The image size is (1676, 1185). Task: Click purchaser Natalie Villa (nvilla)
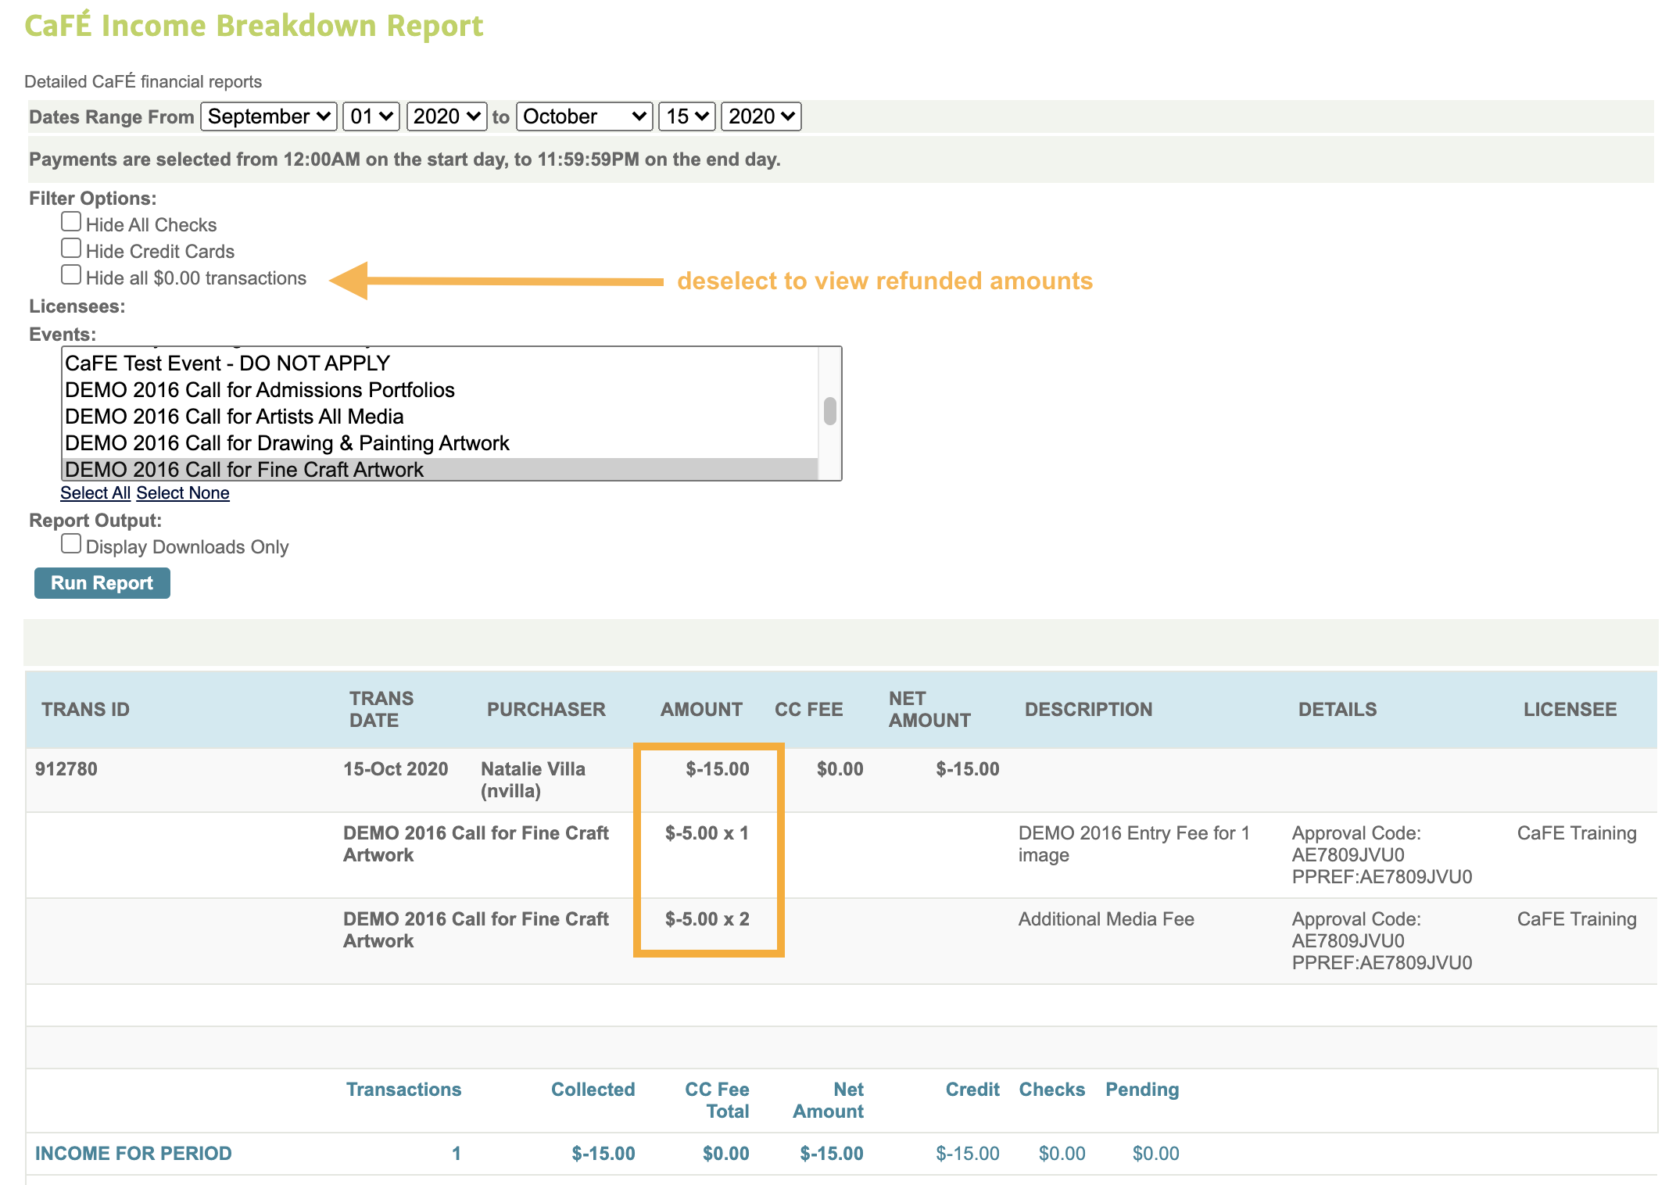pyautogui.click(x=533, y=780)
